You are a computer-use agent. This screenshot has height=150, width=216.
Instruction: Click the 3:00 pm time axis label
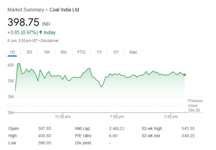pos(171,116)
